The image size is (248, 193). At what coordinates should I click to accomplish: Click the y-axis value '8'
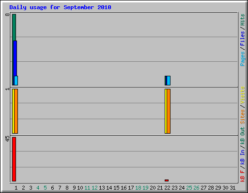(7, 14)
